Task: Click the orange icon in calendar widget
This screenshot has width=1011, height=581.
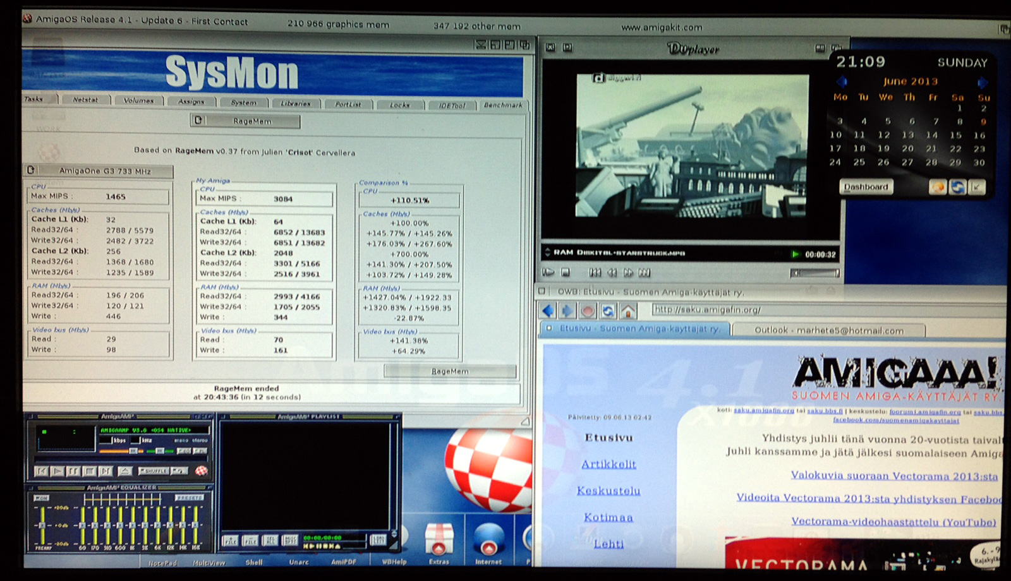Action: (938, 187)
